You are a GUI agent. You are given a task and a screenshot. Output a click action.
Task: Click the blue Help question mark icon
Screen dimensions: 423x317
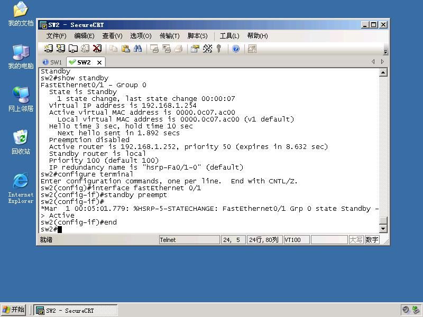pyautogui.click(x=236, y=49)
